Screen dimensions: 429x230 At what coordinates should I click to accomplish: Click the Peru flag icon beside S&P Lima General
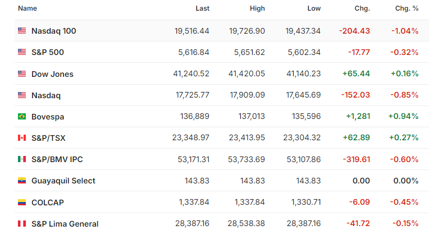click(22, 224)
